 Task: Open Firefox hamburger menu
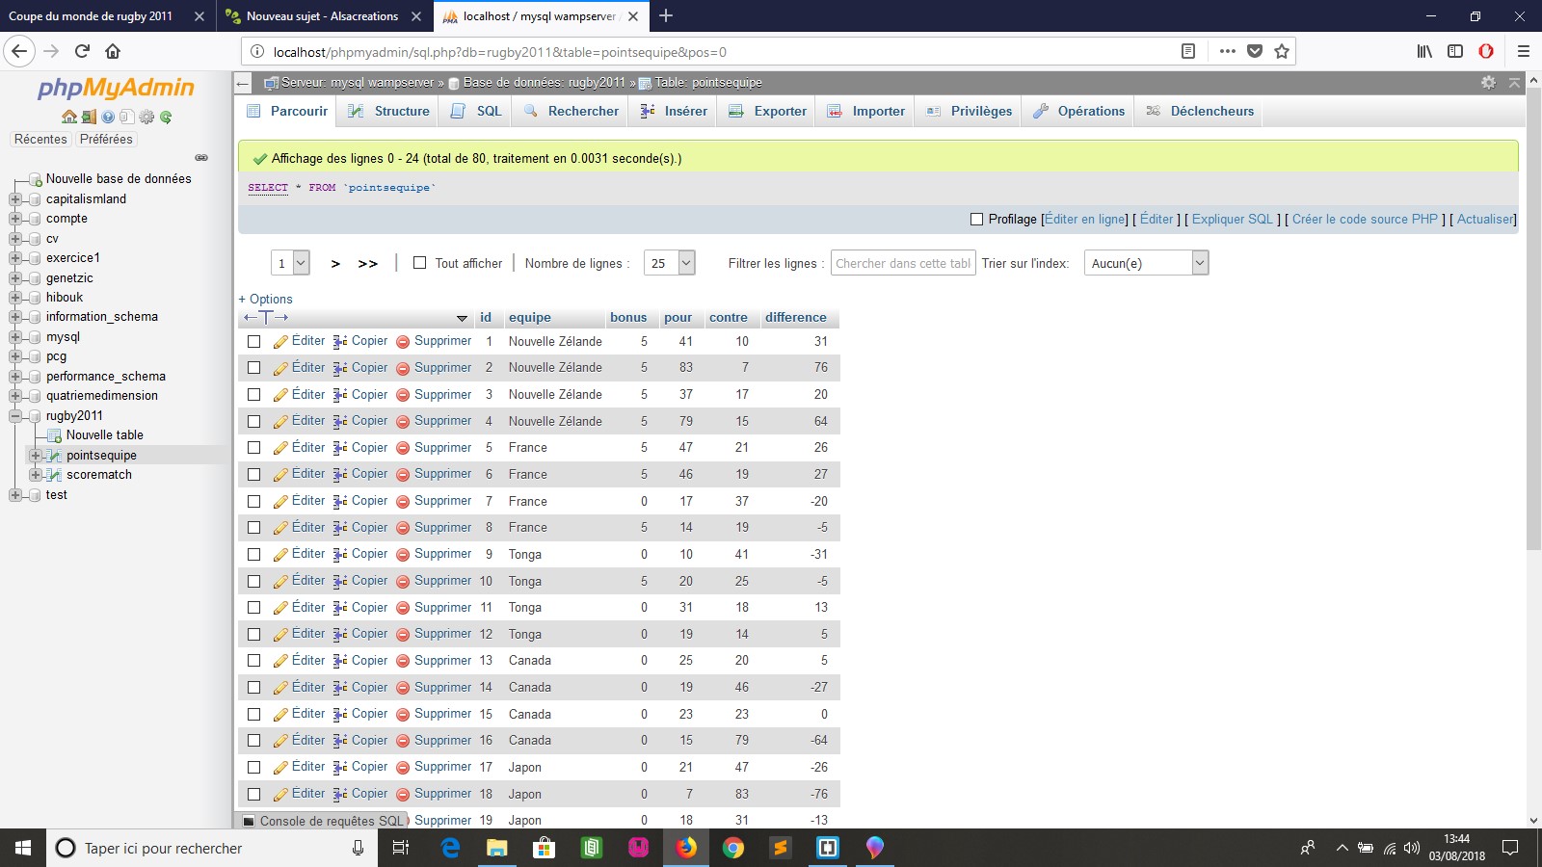click(1524, 51)
